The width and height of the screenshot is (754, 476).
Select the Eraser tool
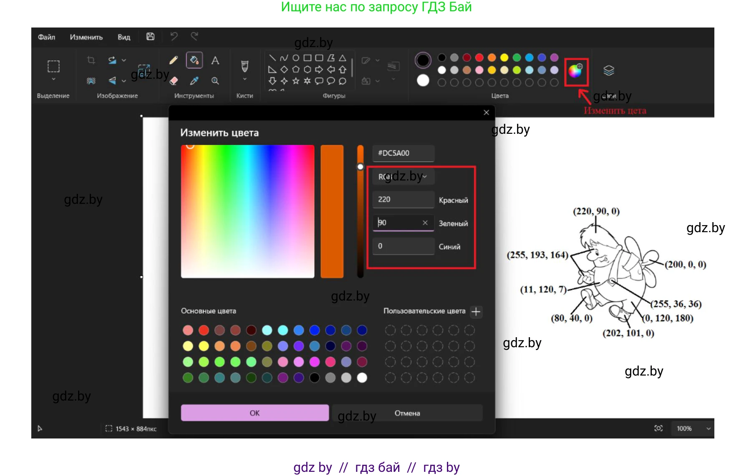tap(174, 81)
